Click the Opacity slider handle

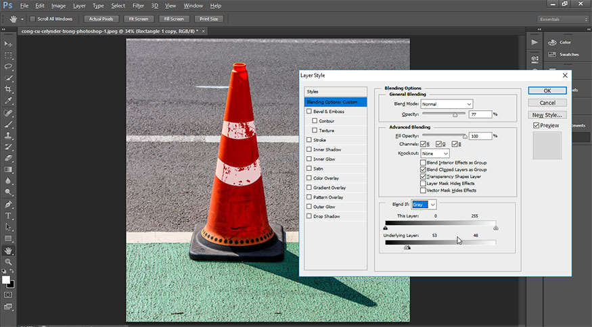click(x=455, y=115)
